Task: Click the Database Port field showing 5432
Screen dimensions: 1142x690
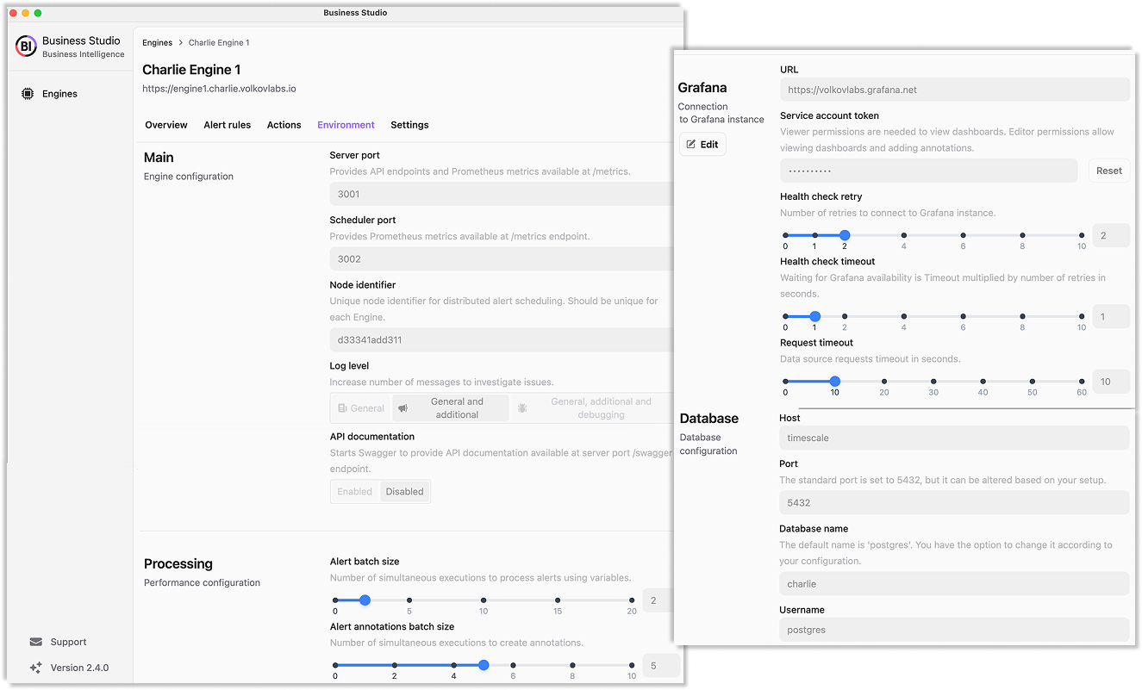Action: click(954, 502)
